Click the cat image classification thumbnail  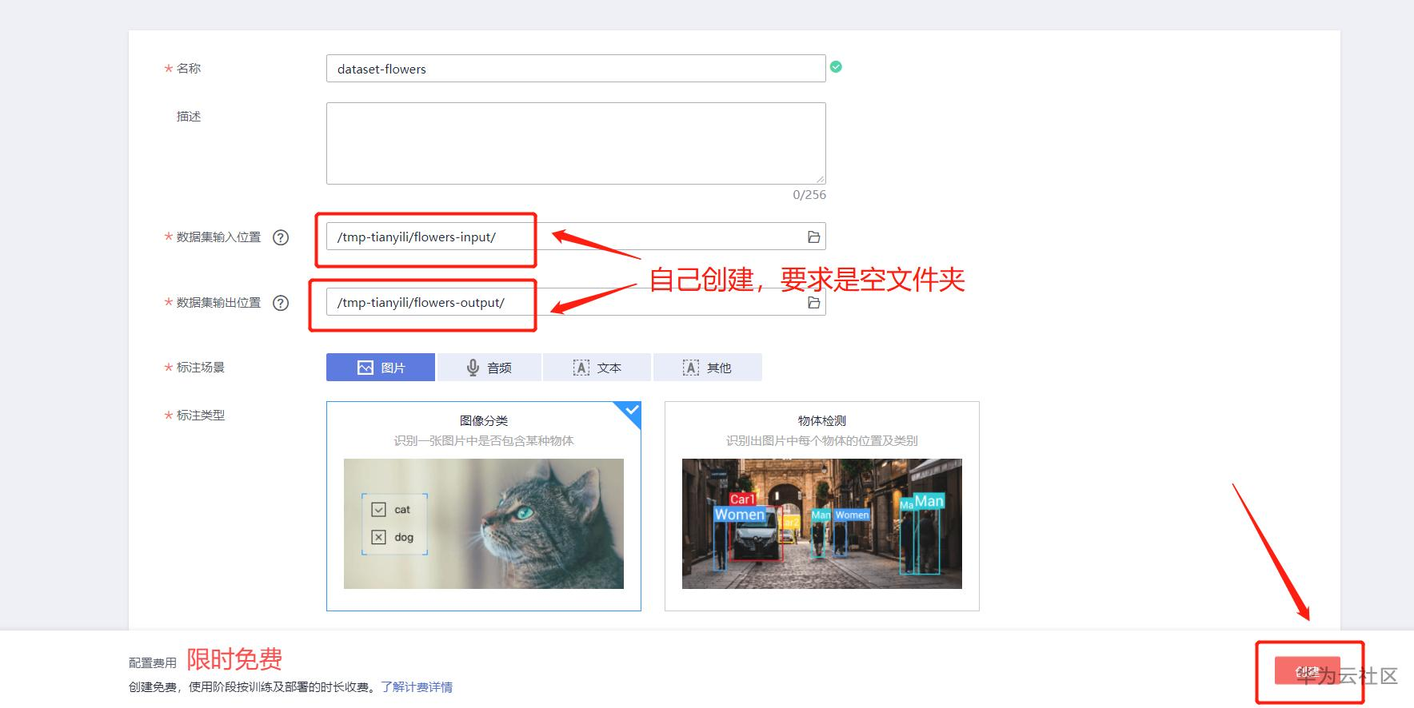pos(484,523)
